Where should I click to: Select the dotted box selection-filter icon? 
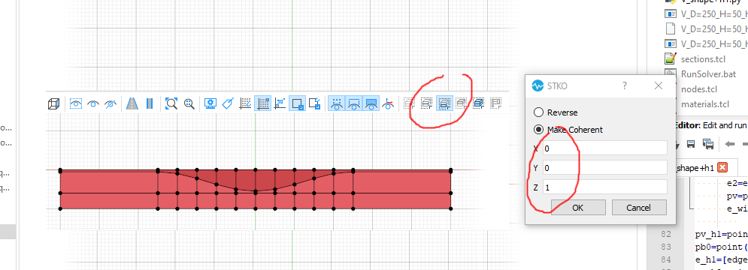[x=426, y=103]
